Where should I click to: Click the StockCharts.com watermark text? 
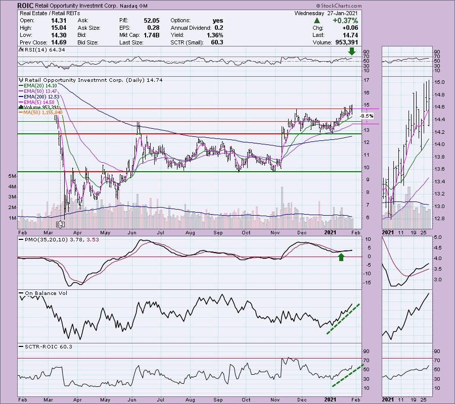tap(339, 6)
